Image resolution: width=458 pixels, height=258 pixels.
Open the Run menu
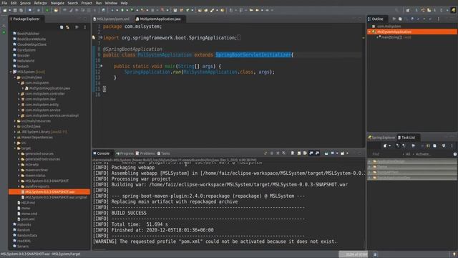coord(99,3)
